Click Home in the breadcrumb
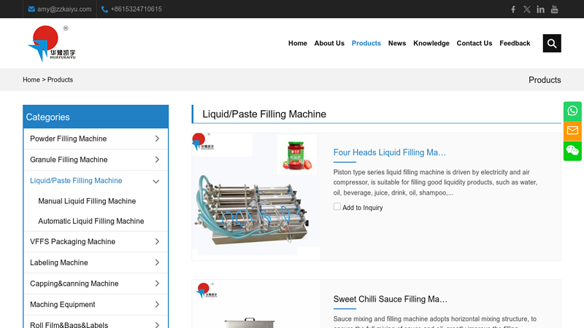Image resolution: width=584 pixels, height=328 pixels. (x=31, y=79)
